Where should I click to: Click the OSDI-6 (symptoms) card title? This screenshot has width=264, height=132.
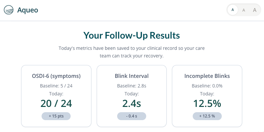pyautogui.click(x=56, y=76)
